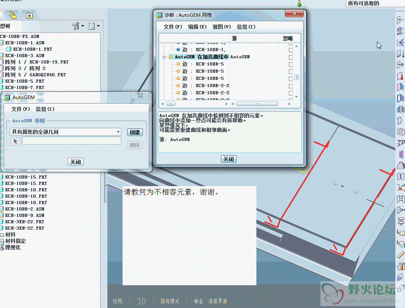405x308 pixels.
Task: Open 视图(V) menu in the diagnostics window
Action: click(x=222, y=27)
